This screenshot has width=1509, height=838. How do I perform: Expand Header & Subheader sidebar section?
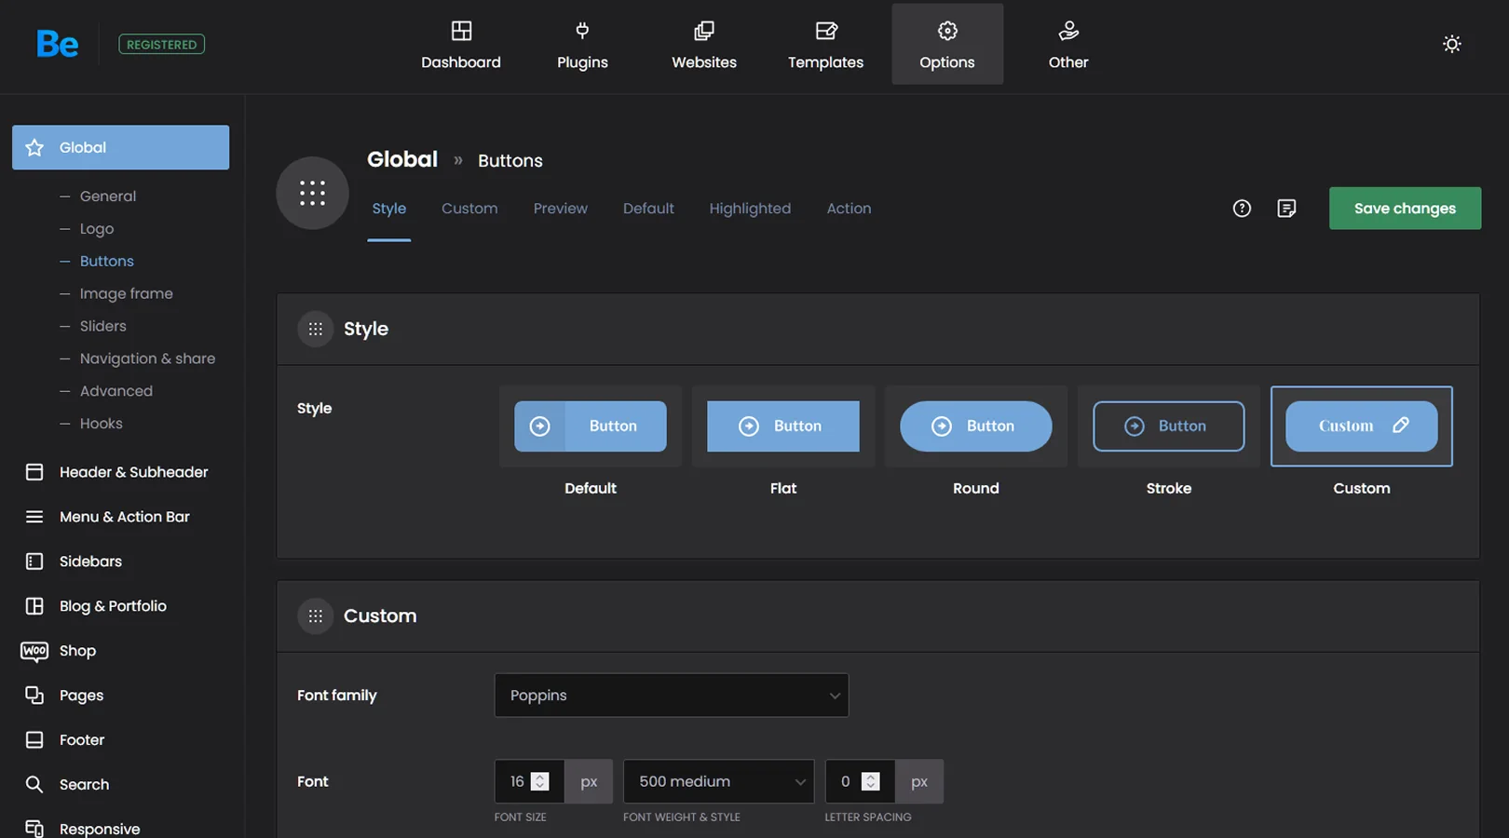tap(133, 472)
